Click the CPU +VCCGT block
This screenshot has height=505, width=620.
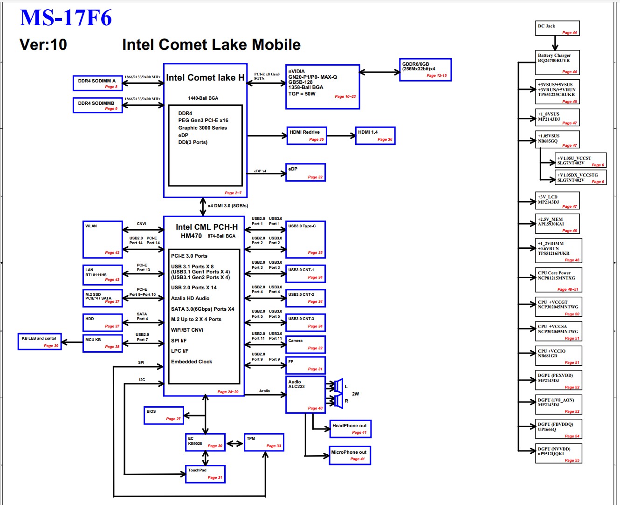(558, 307)
